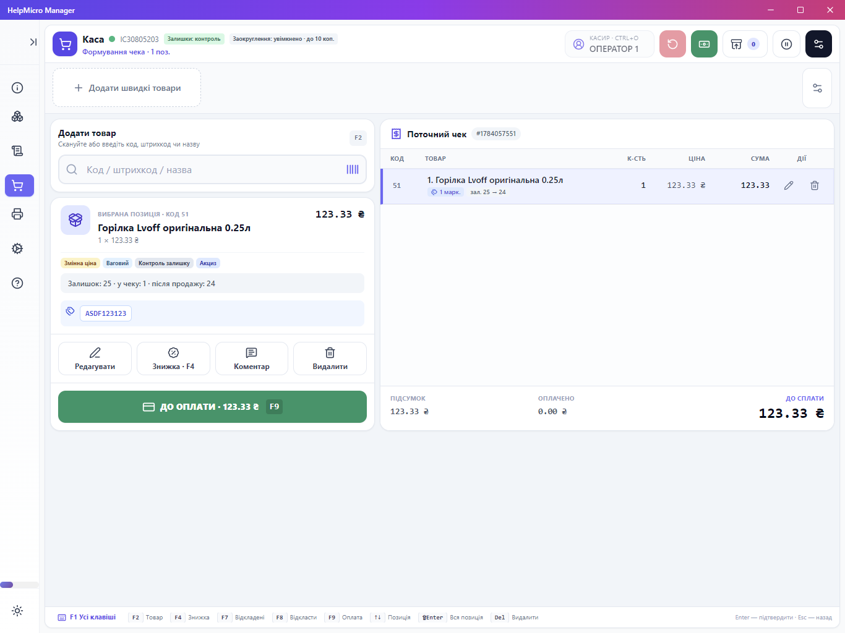Viewport: 845px width, 633px height.
Task: Select the Горілка Lvoff оригінальна 0.25л row
Action: pyautogui.click(x=607, y=186)
